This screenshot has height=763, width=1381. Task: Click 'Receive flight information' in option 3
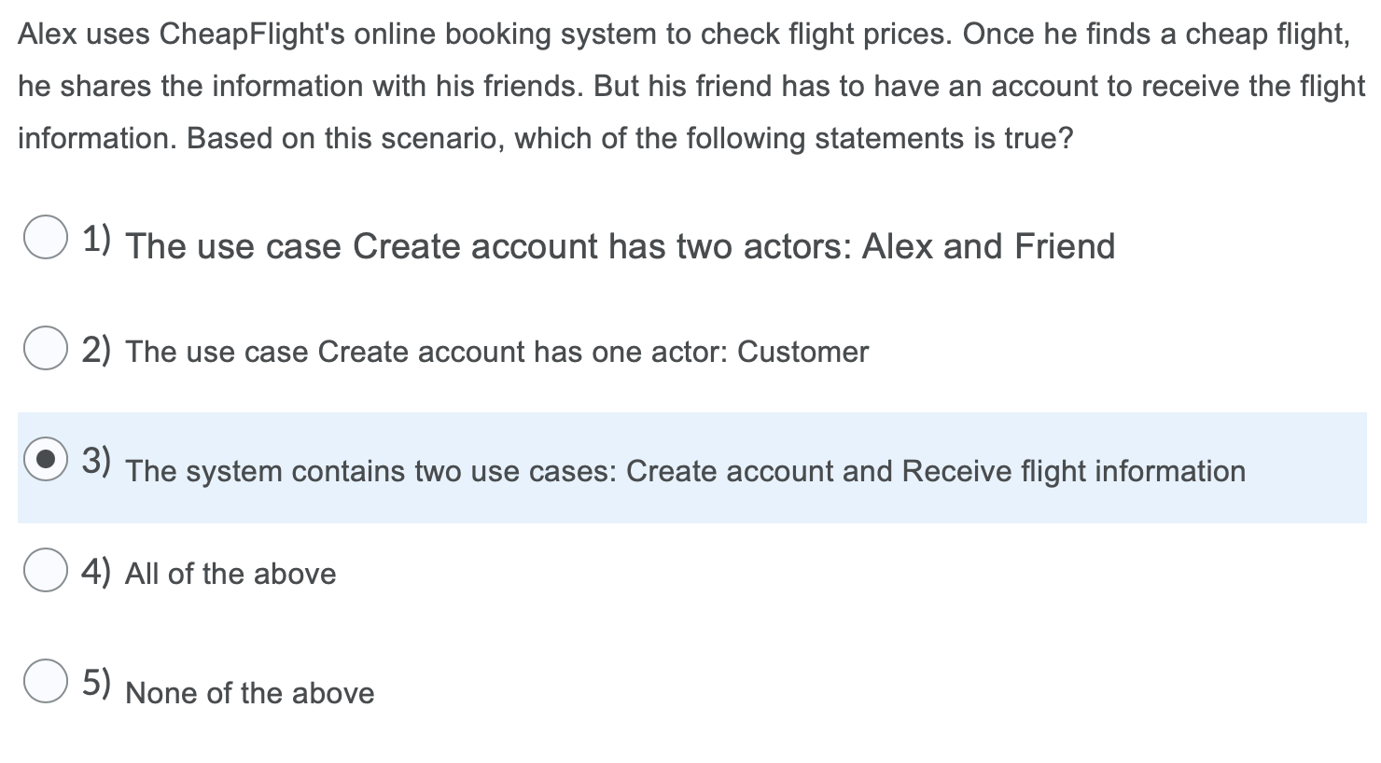click(1074, 471)
